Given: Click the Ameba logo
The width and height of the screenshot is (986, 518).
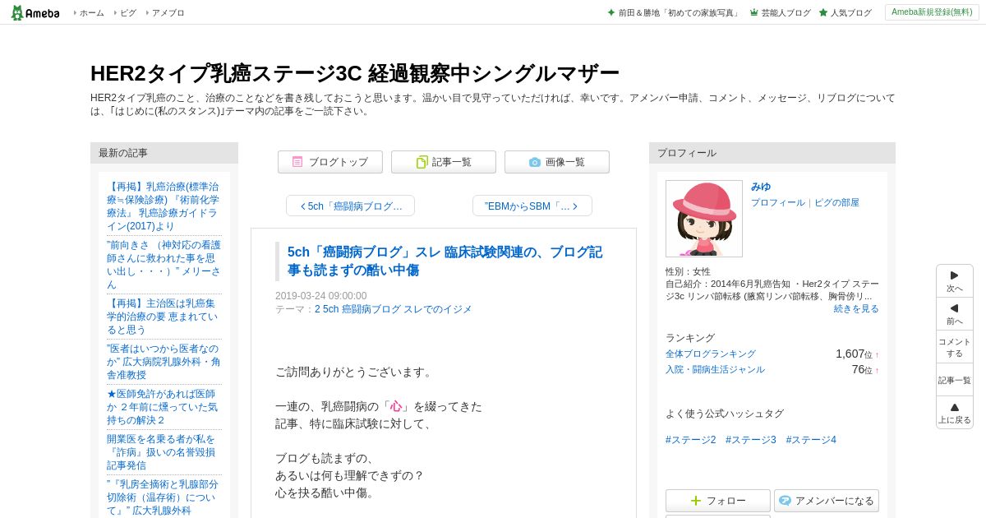Looking at the screenshot, I should click(35, 12).
